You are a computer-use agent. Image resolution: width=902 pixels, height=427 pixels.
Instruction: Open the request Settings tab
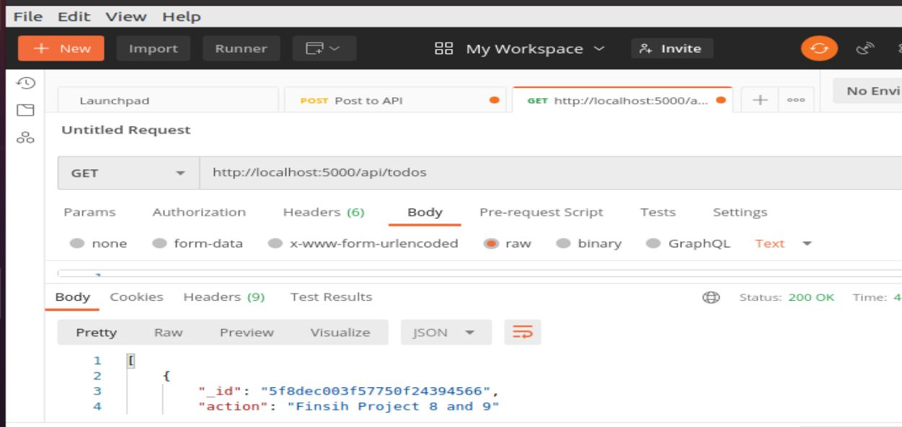(740, 212)
